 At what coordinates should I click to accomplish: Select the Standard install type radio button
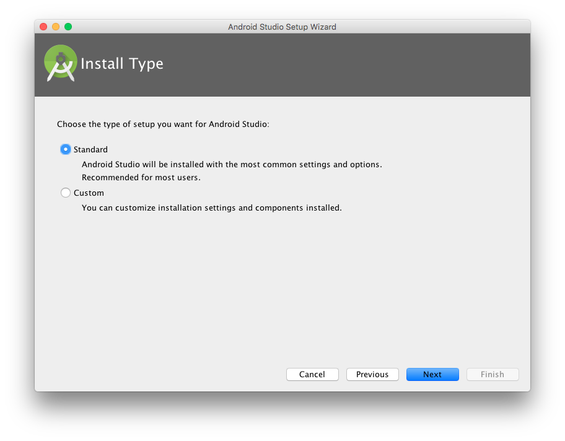(x=66, y=149)
